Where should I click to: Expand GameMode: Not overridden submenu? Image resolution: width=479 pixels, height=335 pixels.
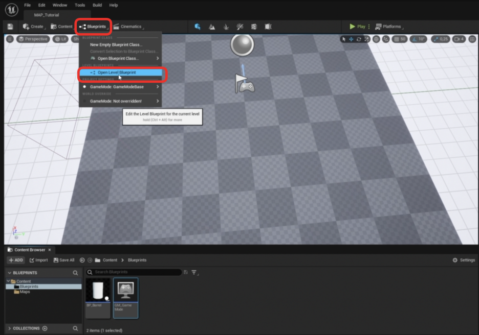[x=120, y=101]
